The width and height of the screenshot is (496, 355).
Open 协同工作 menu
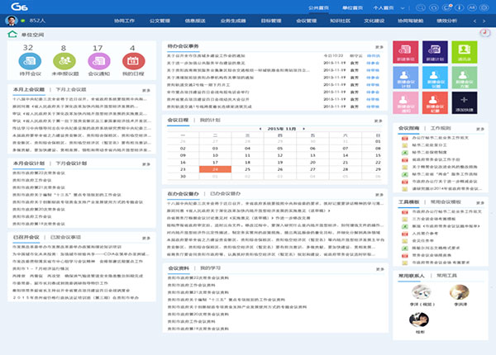point(124,21)
